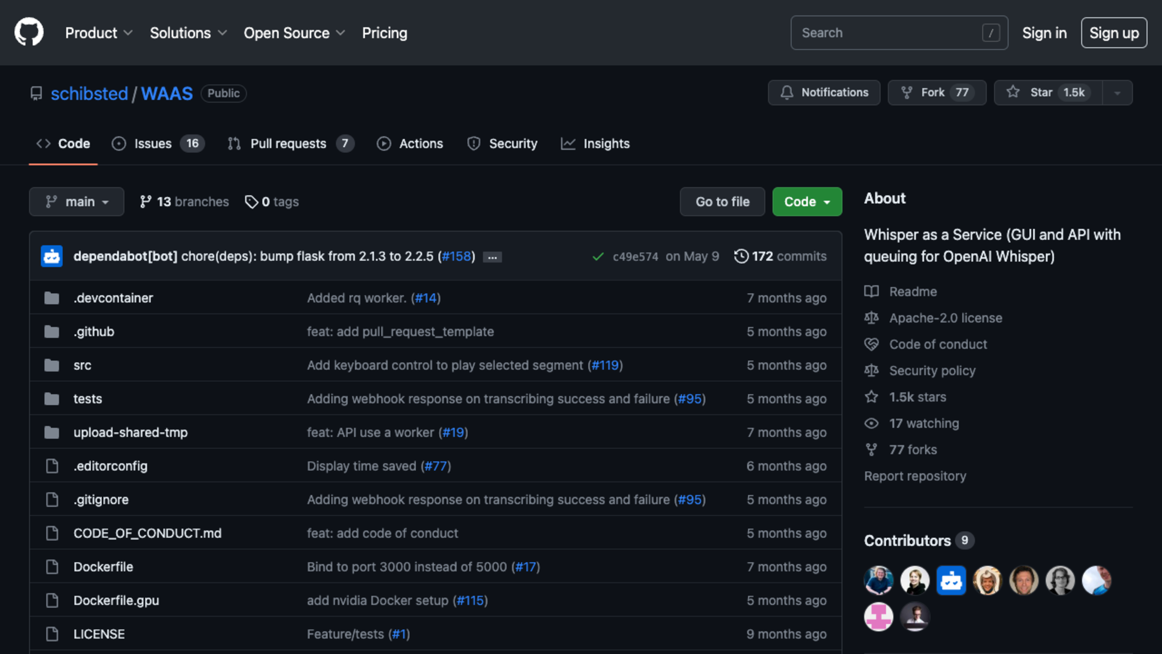Viewport: 1162px width, 654px height.
Task: Open the green Code dropdown button
Action: pyautogui.click(x=807, y=202)
